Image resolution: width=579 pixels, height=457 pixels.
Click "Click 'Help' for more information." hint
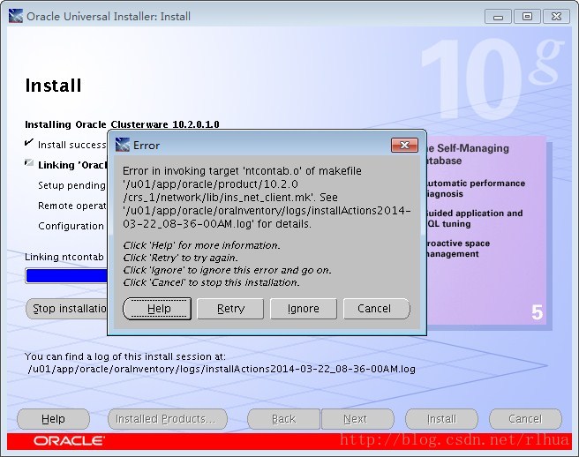[201, 245]
